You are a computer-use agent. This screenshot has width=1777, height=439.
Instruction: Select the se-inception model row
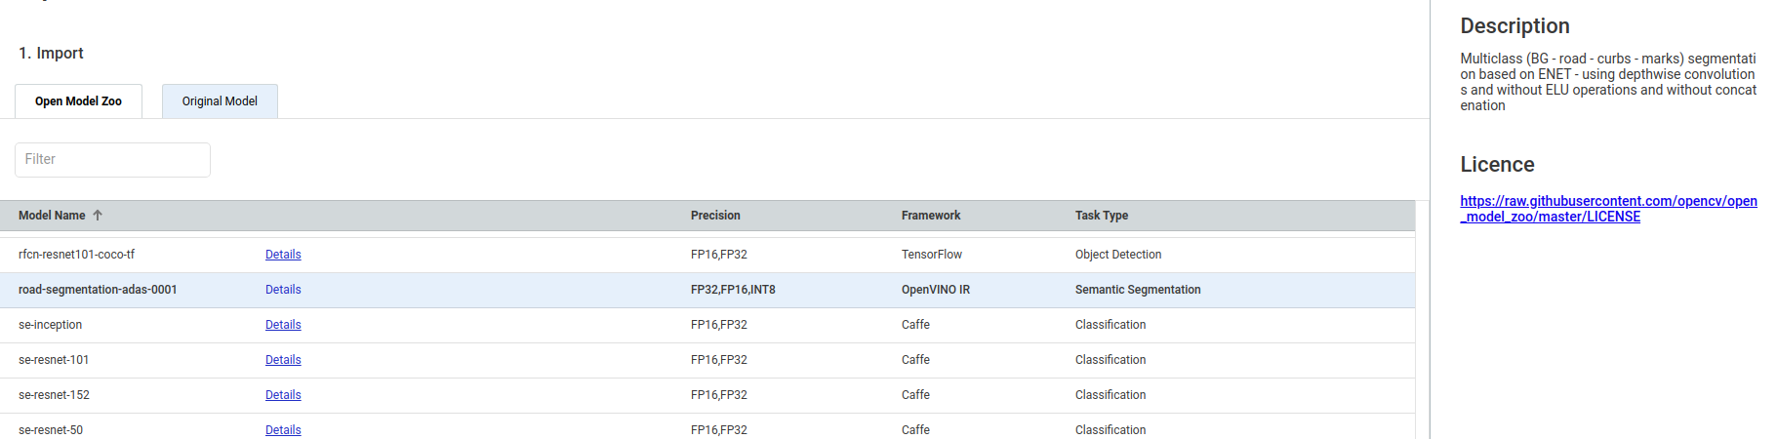(707, 325)
